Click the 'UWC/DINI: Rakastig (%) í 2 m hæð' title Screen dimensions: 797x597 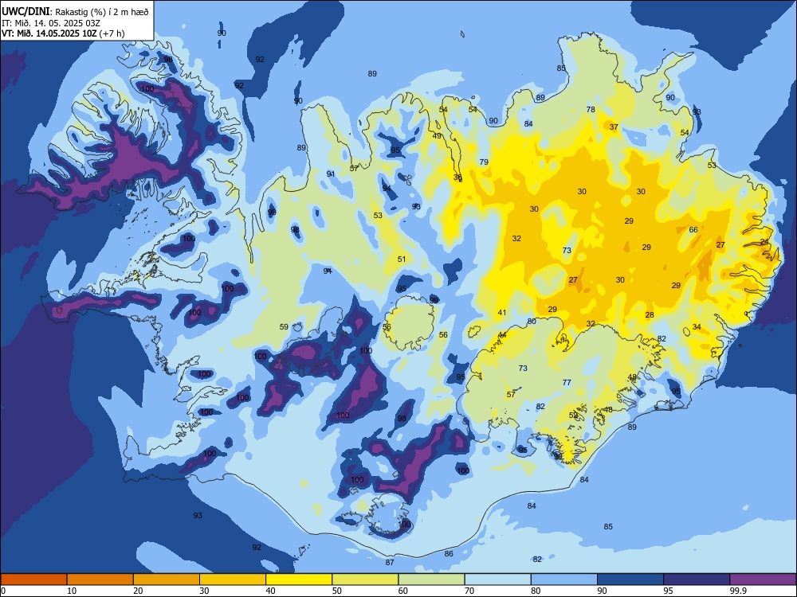click(x=75, y=11)
